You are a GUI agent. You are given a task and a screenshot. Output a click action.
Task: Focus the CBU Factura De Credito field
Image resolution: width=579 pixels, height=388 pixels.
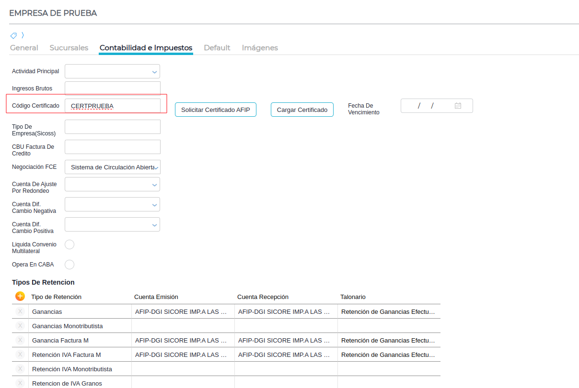pyautogui.click(x=112, y=147)
